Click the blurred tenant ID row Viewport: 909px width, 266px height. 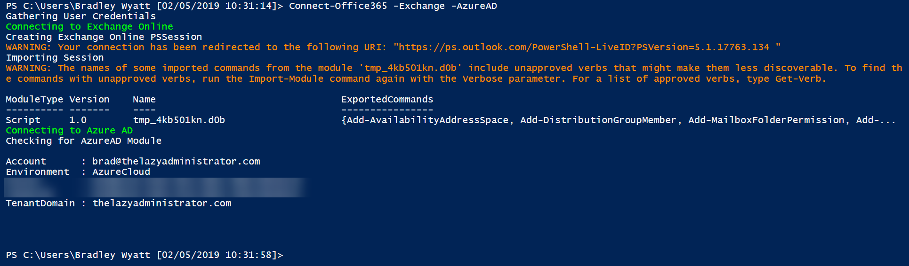[155, 188]
